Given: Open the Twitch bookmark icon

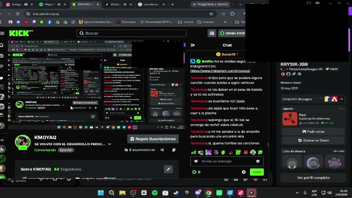Looking at the screenshot, I should point(34,22).
